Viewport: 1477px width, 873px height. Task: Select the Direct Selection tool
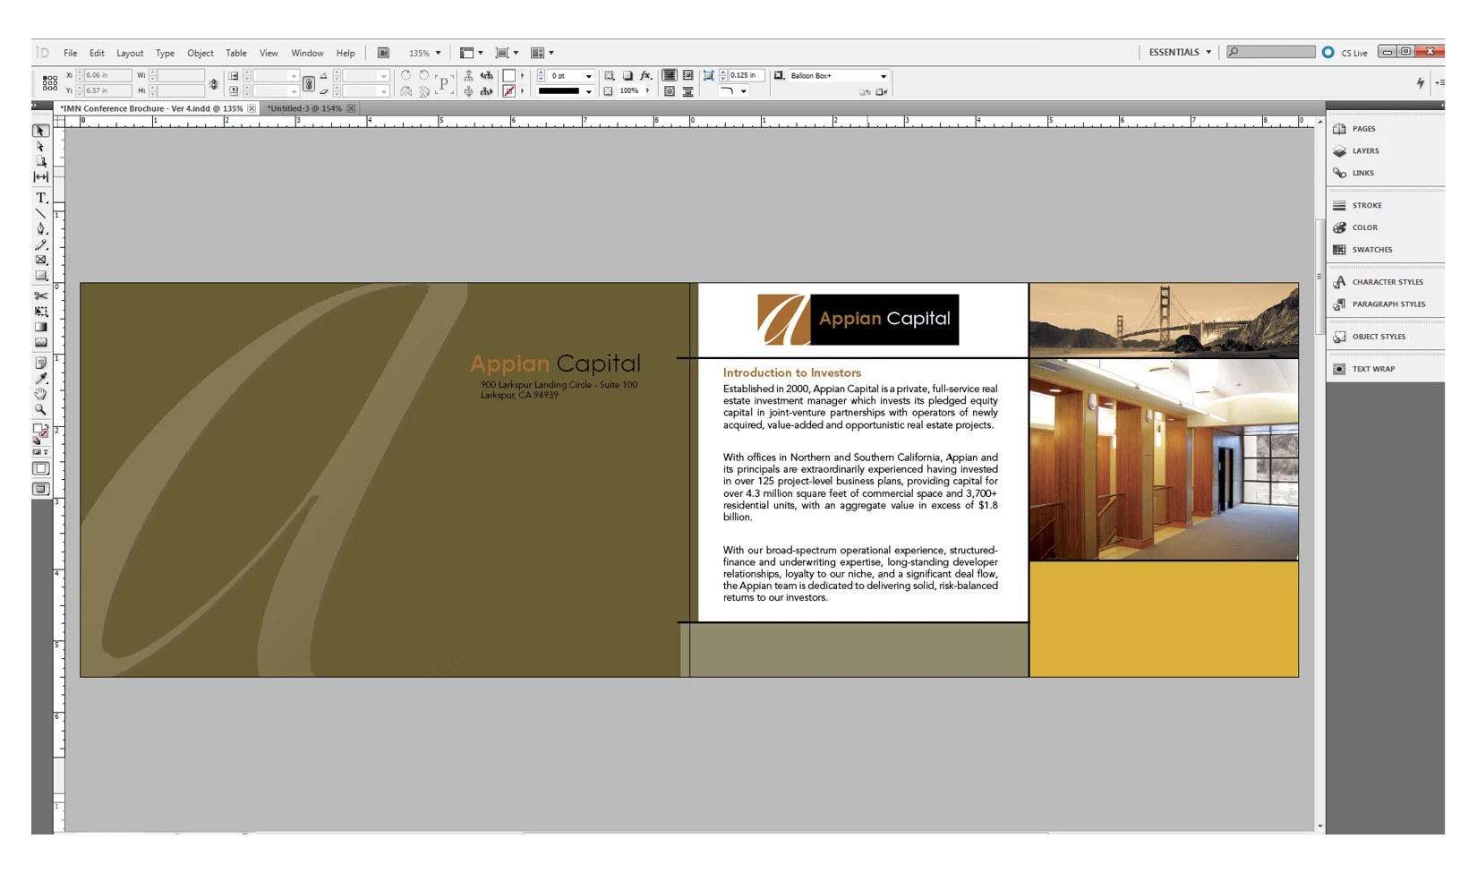click(x=40, y=146)
